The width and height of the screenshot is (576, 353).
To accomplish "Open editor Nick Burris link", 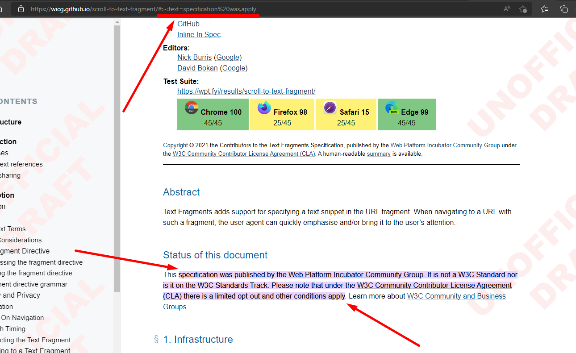I will (x=194, y=57).
